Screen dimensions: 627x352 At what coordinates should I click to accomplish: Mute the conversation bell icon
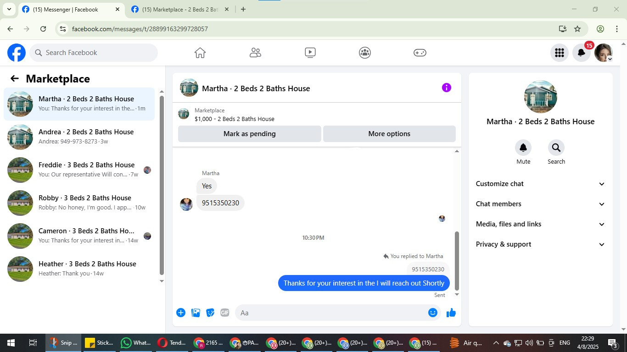(x=523, y=148)
